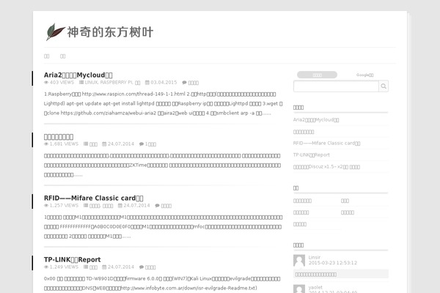The height and width of the screenshot is (293, 440).
Task: Click category icon of RFID post
Action: point(86,206)
